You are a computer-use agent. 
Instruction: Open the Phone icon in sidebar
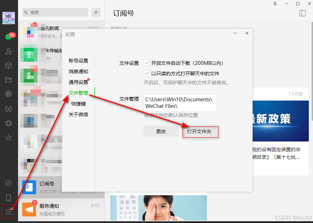pyautogui.click(x=8, y=198)
